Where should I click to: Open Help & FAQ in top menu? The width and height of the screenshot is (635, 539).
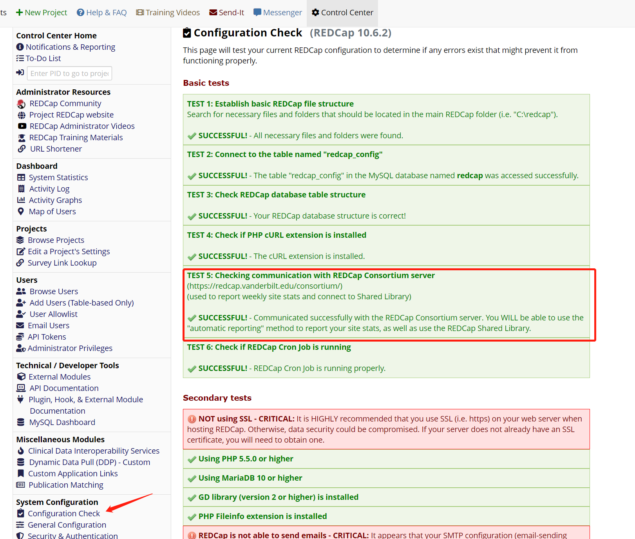point(102,13)
